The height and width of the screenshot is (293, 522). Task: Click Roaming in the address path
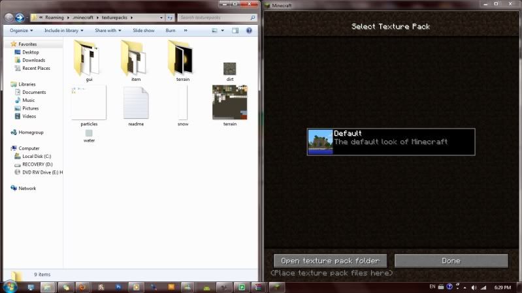tap(54, 18)
